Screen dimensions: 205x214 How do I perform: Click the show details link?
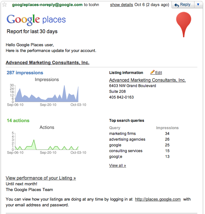(121, 5)
